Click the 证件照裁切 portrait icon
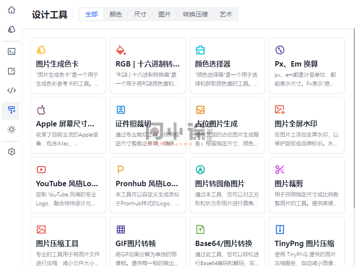This screenshot has width=355, height=266. (x=121, y=110)
